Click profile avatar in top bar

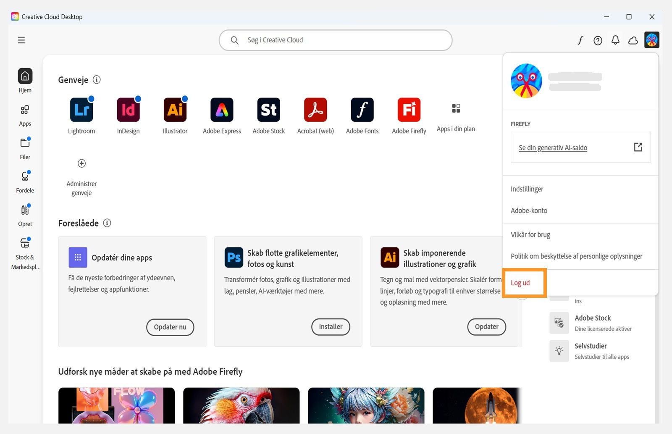pyautogui.click(x=652, y=40)
